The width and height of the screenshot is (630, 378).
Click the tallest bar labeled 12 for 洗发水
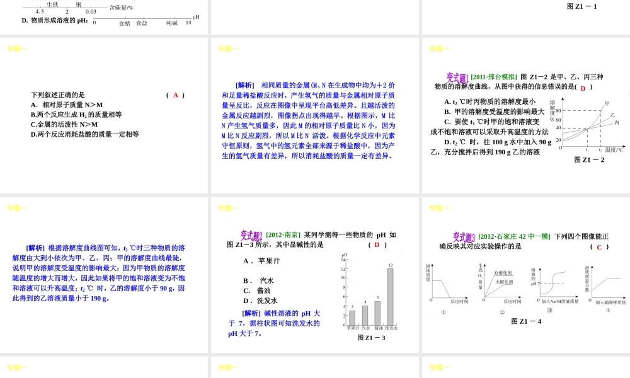tap(390, 297)
